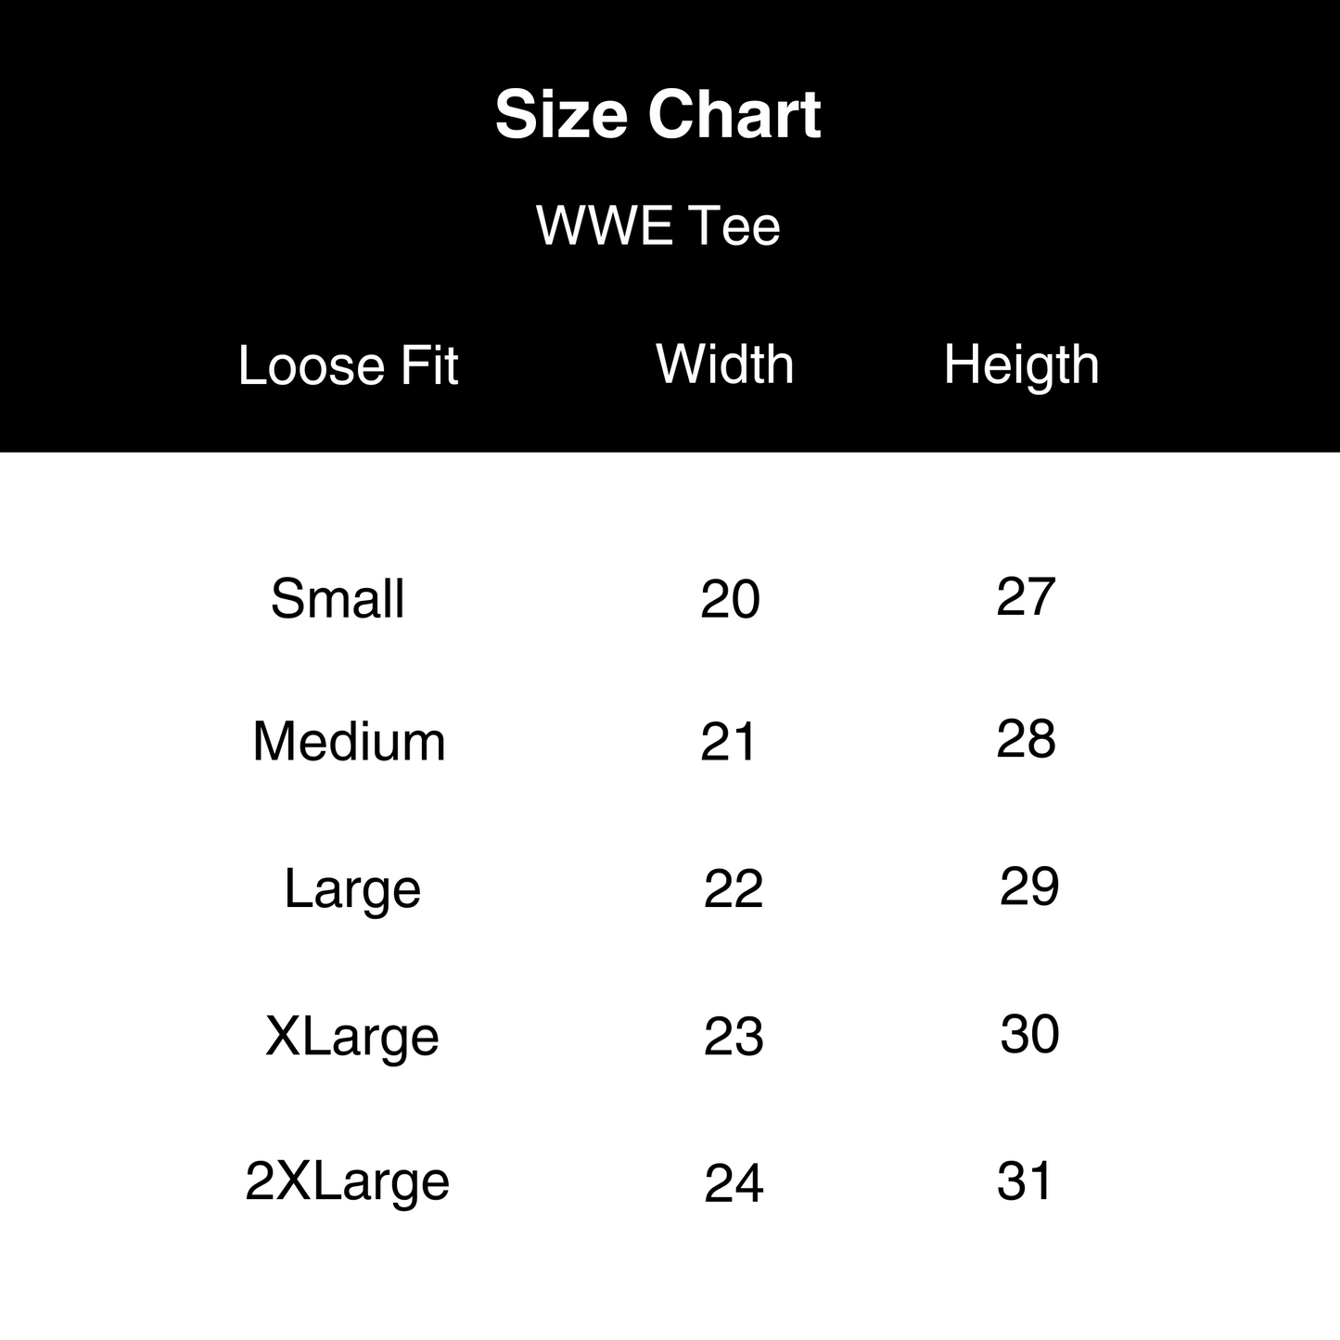Click the Small width value 20
Screen dimensions: 1340x1340
point(730,599)
